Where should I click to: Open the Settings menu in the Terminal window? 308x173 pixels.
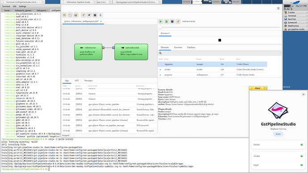[22, 6]
